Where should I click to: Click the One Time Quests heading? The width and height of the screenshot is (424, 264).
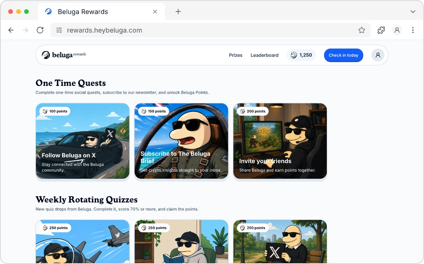tap(71, 83)
